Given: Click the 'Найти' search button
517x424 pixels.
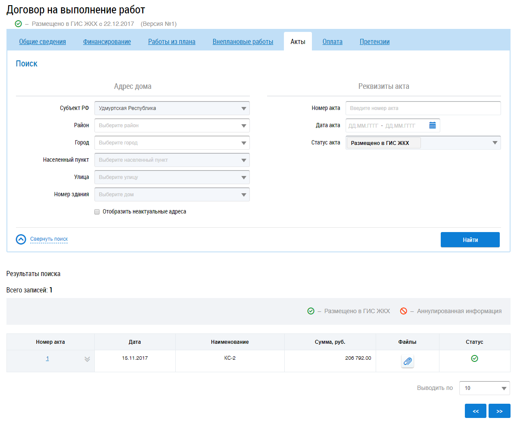Looking at the screenshot, I should [470, 240].
